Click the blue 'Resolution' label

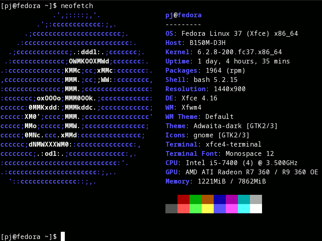[186, 89]
